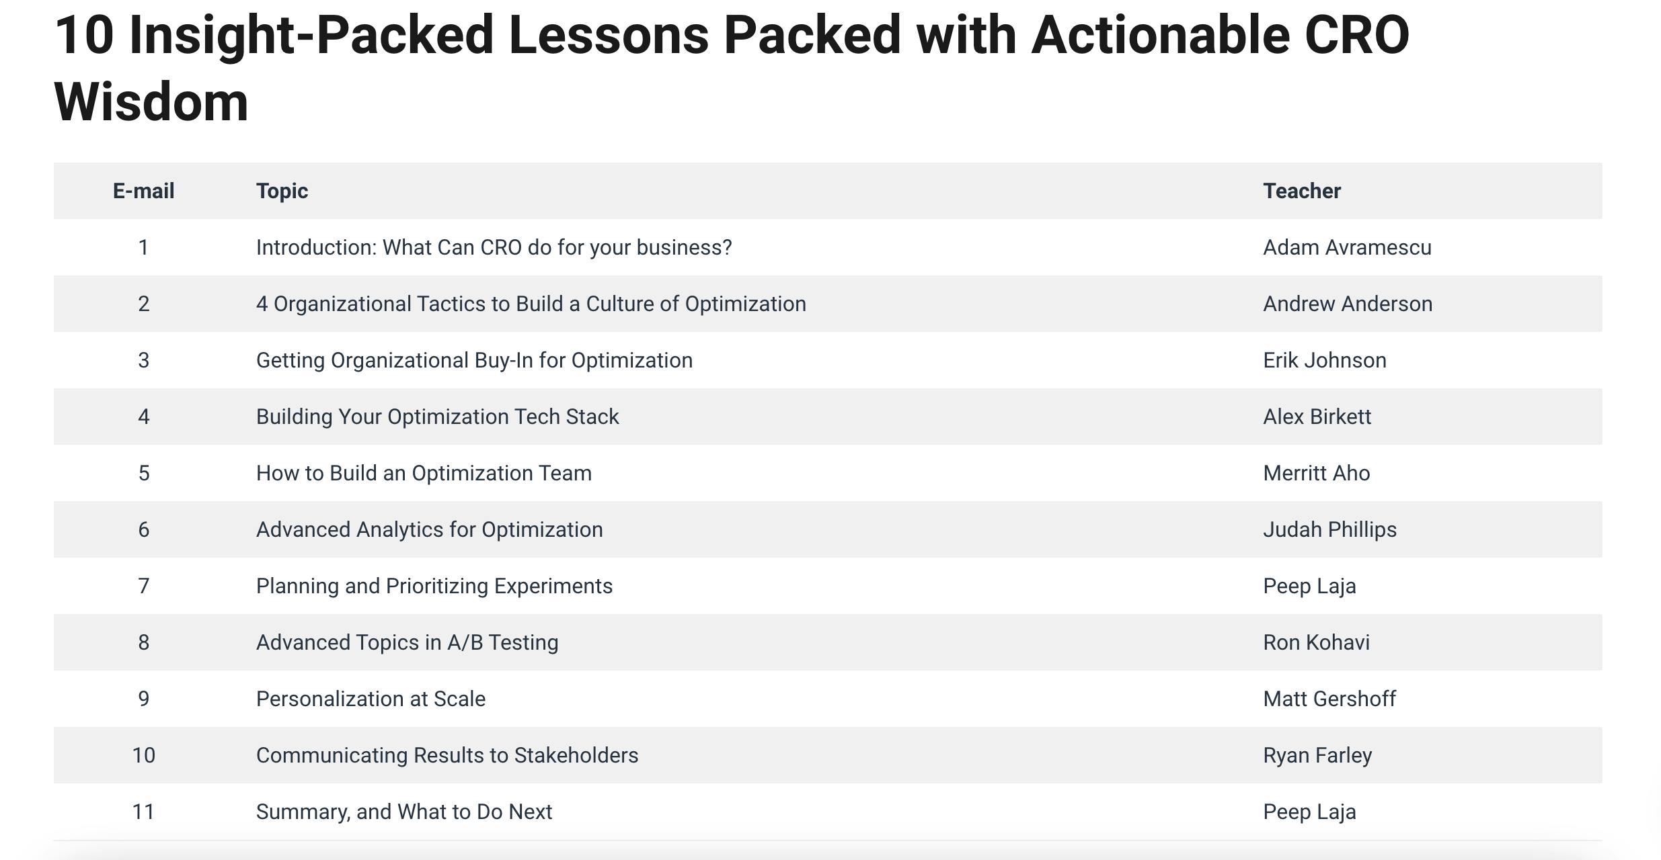This screenshot has width=1661, height=860.
Task: Select the E-mail column header
Action: (143, 191)
